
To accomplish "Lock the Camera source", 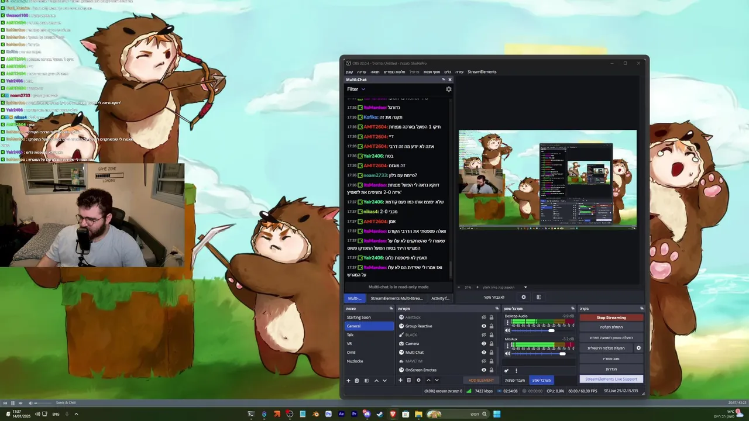I will [492, 344].
